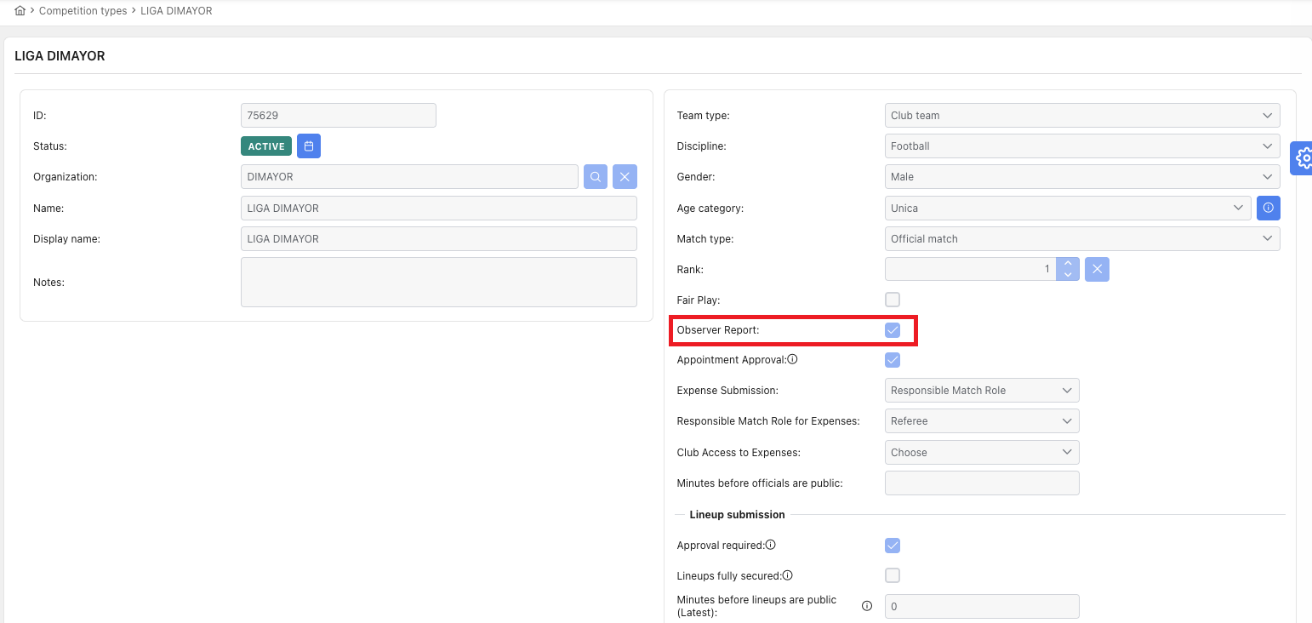The width and height of the screenshot is (1312, 623).
Task: Click the Lineups fully secured info icon
Action: coord(788,575)
